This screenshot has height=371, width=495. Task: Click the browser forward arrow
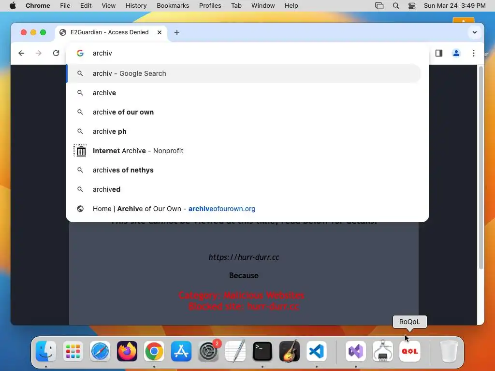39,53
